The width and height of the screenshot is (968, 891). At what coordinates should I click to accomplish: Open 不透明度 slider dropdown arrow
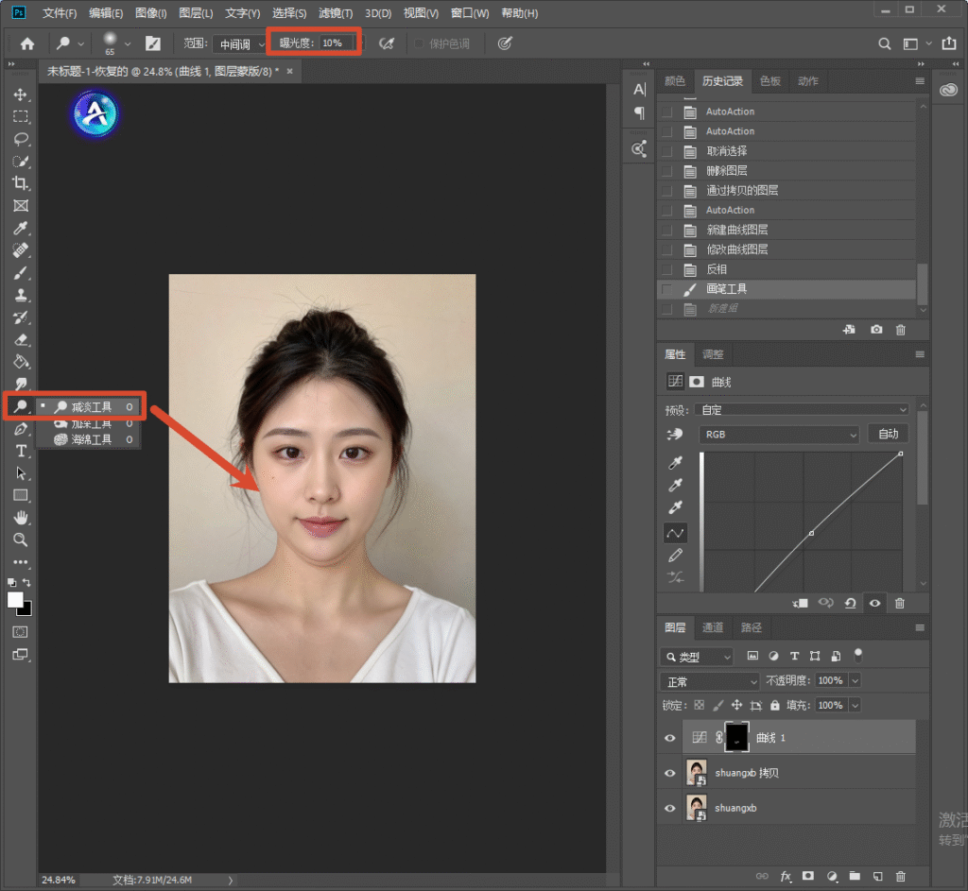tap(856, 680)
